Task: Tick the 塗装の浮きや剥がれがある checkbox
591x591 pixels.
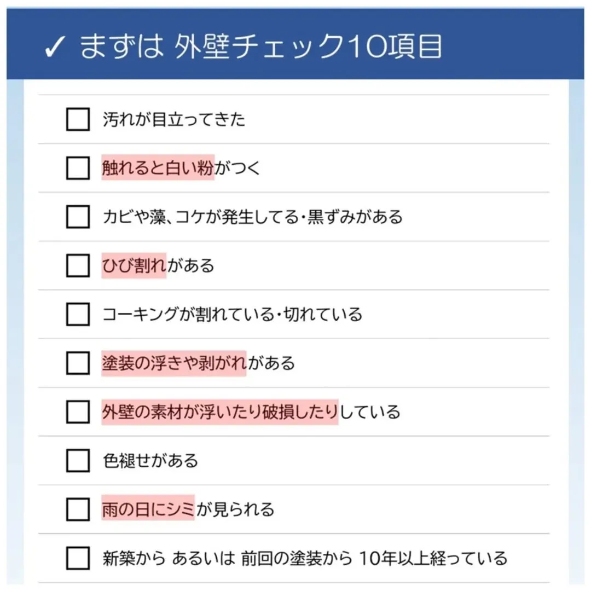Action: click(78, 363)
